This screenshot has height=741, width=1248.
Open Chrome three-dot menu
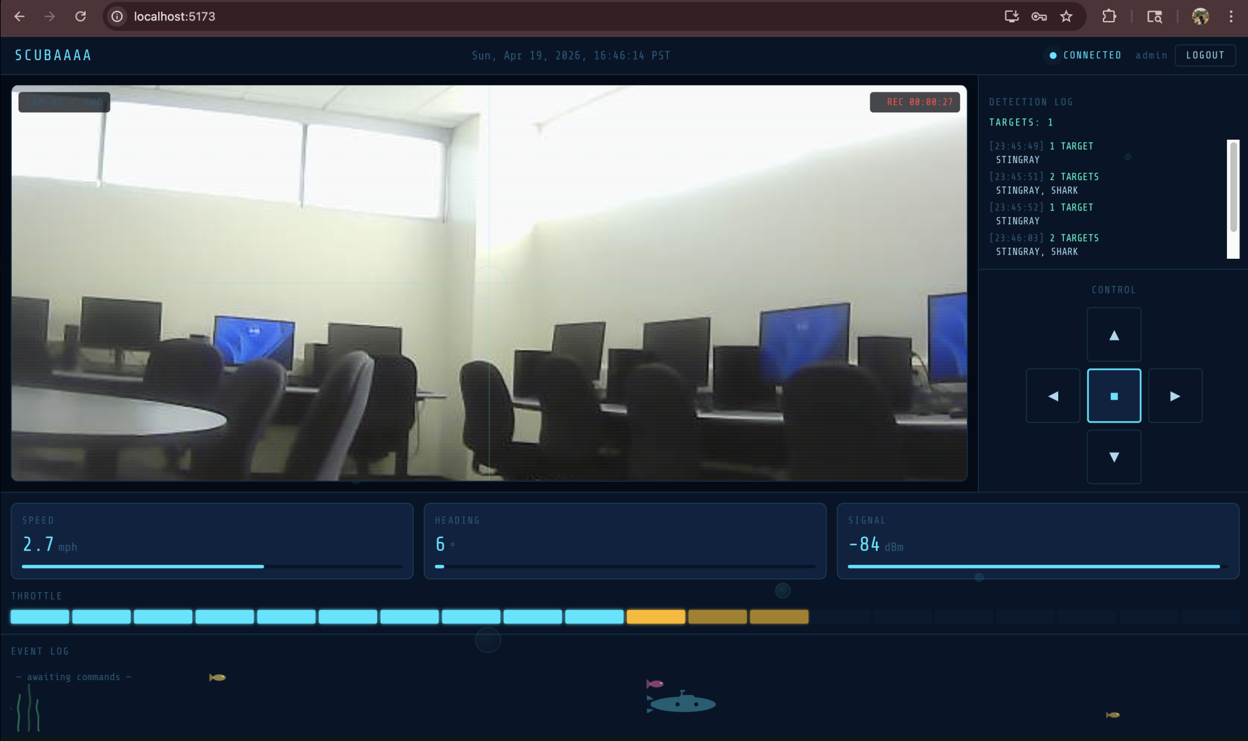pyautogui.click(x=1231, y=17)
